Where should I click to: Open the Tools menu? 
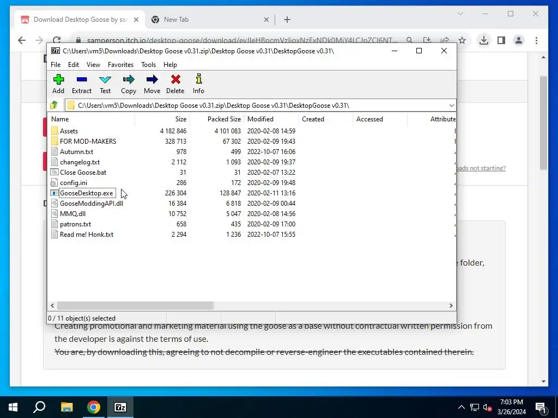tap(148, 65)
